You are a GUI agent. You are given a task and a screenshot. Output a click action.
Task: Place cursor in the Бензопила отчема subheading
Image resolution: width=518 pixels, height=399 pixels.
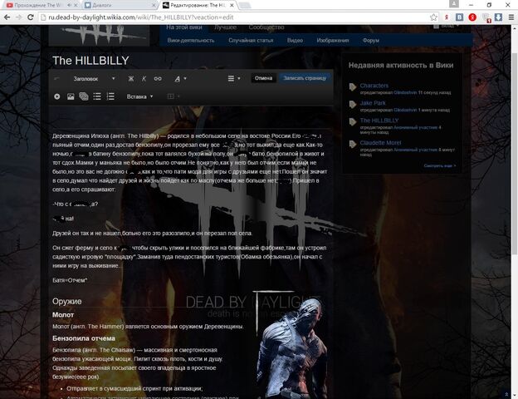point(84,338)
